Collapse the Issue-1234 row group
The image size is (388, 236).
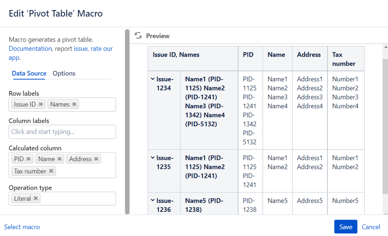point(153,79)
